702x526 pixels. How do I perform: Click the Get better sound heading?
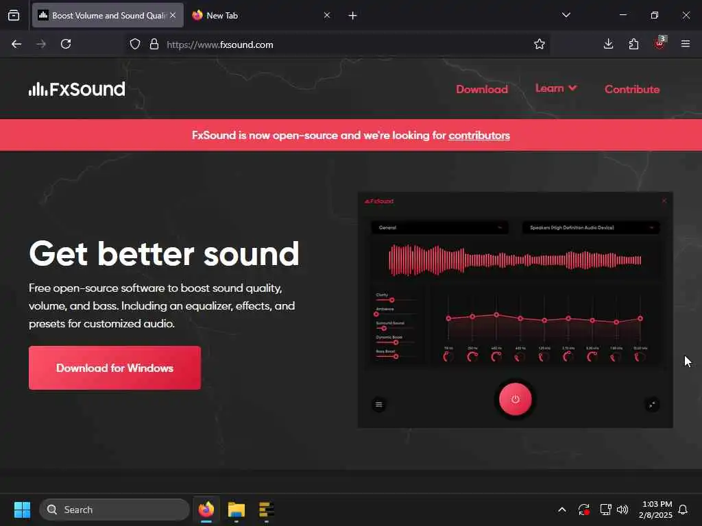164,253
